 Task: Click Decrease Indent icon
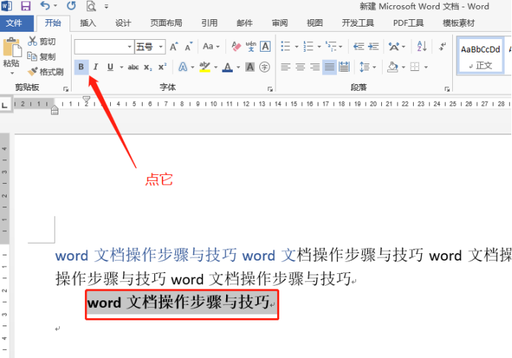click(x=359, y=47)
